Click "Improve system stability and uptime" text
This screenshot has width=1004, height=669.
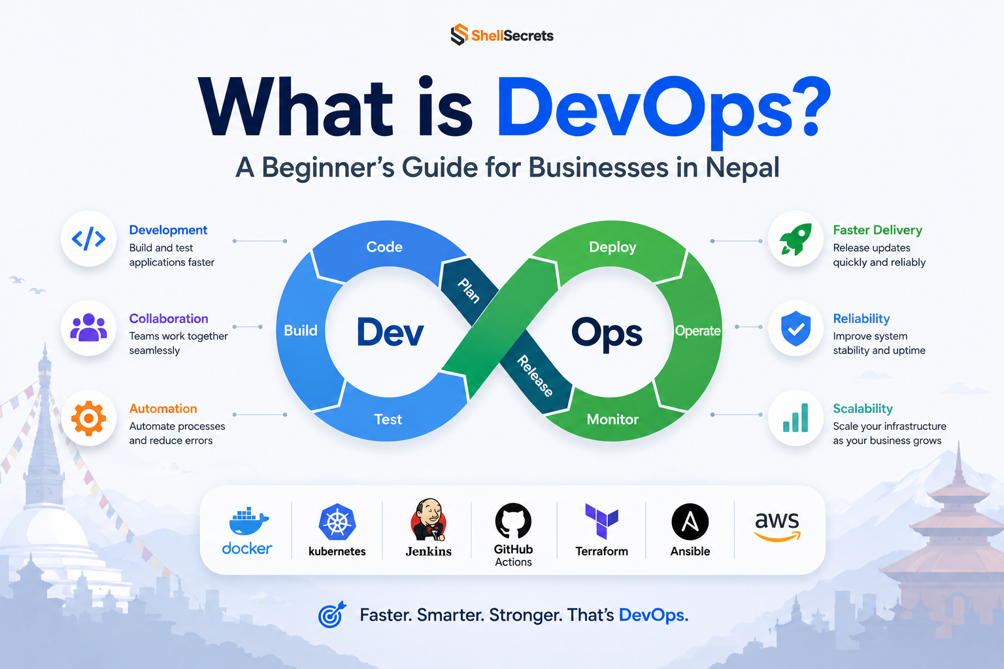click(x=879, y=343)
